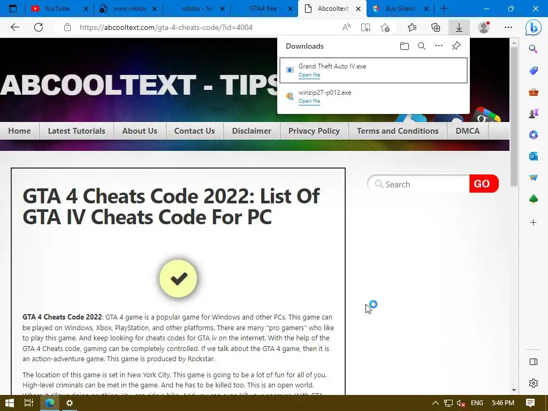This screenshot has width=548, height=411.
Task: Open Contact Us page
Action: [x=195, y=131]
